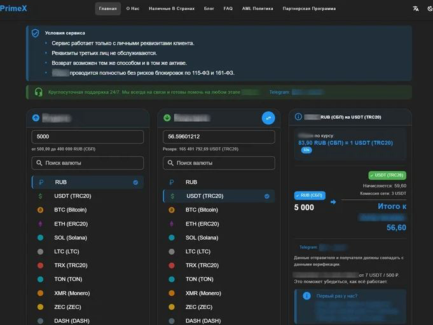
Task: Toggle the dark/light theme icon
Action: 430,8
